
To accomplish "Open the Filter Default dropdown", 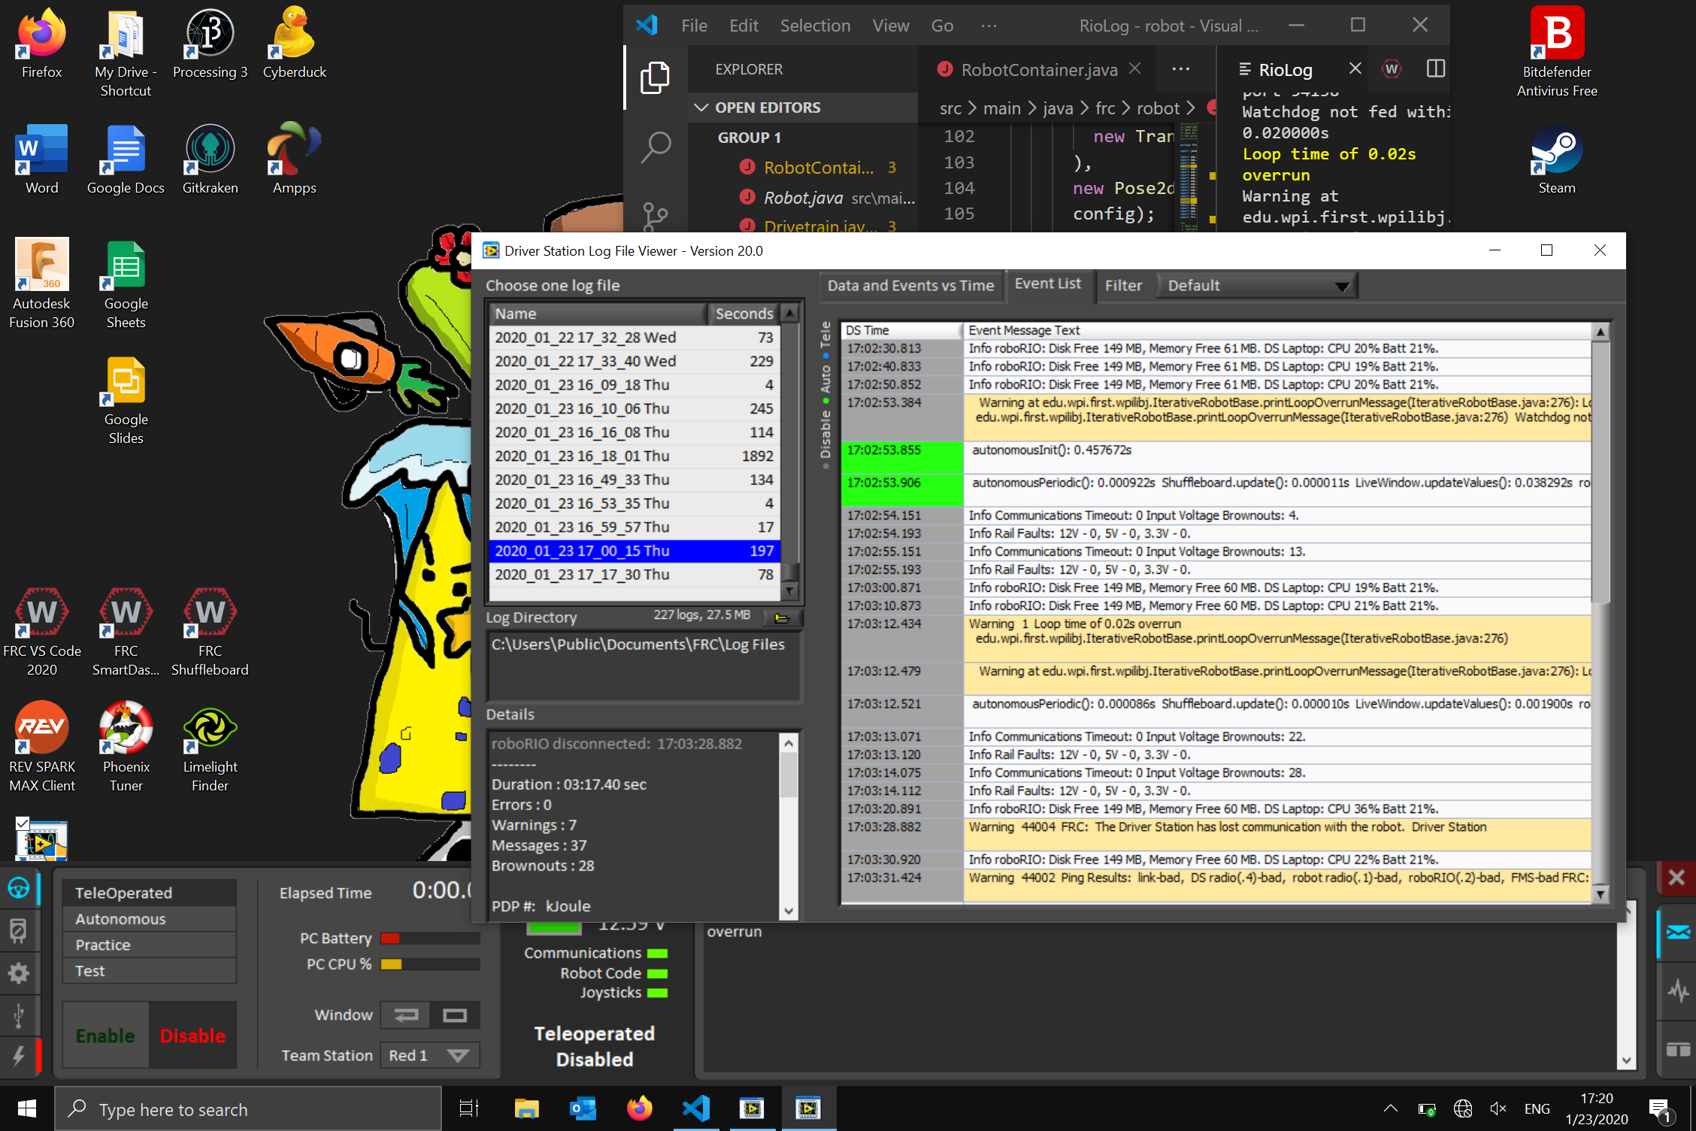I will pos(1257,286).
